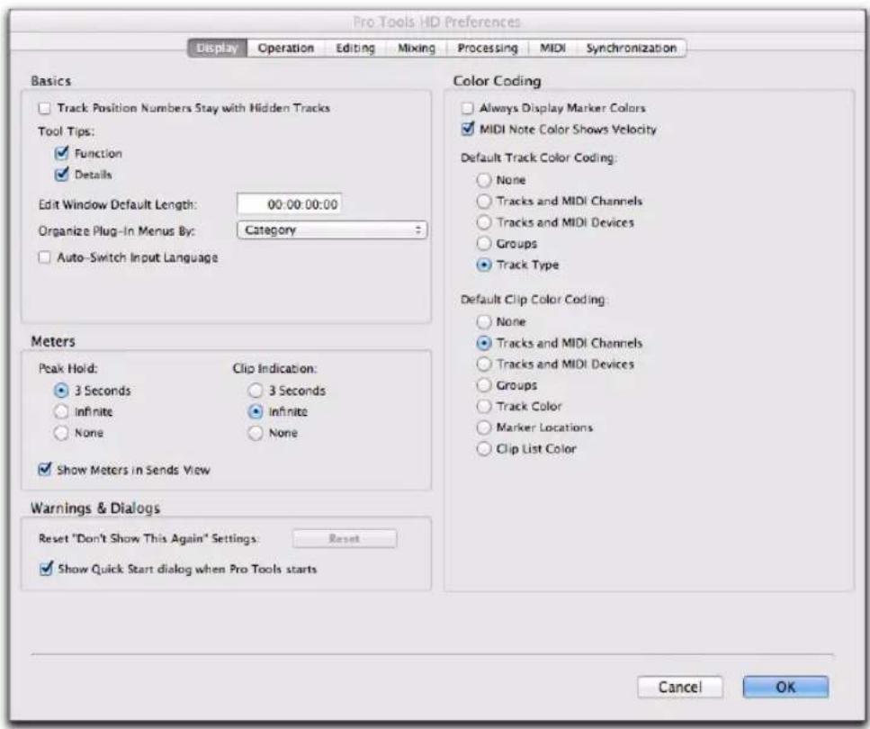Select Marker Locations clip color coding
The image size is (870, 729).
click(x=484, y=427)
